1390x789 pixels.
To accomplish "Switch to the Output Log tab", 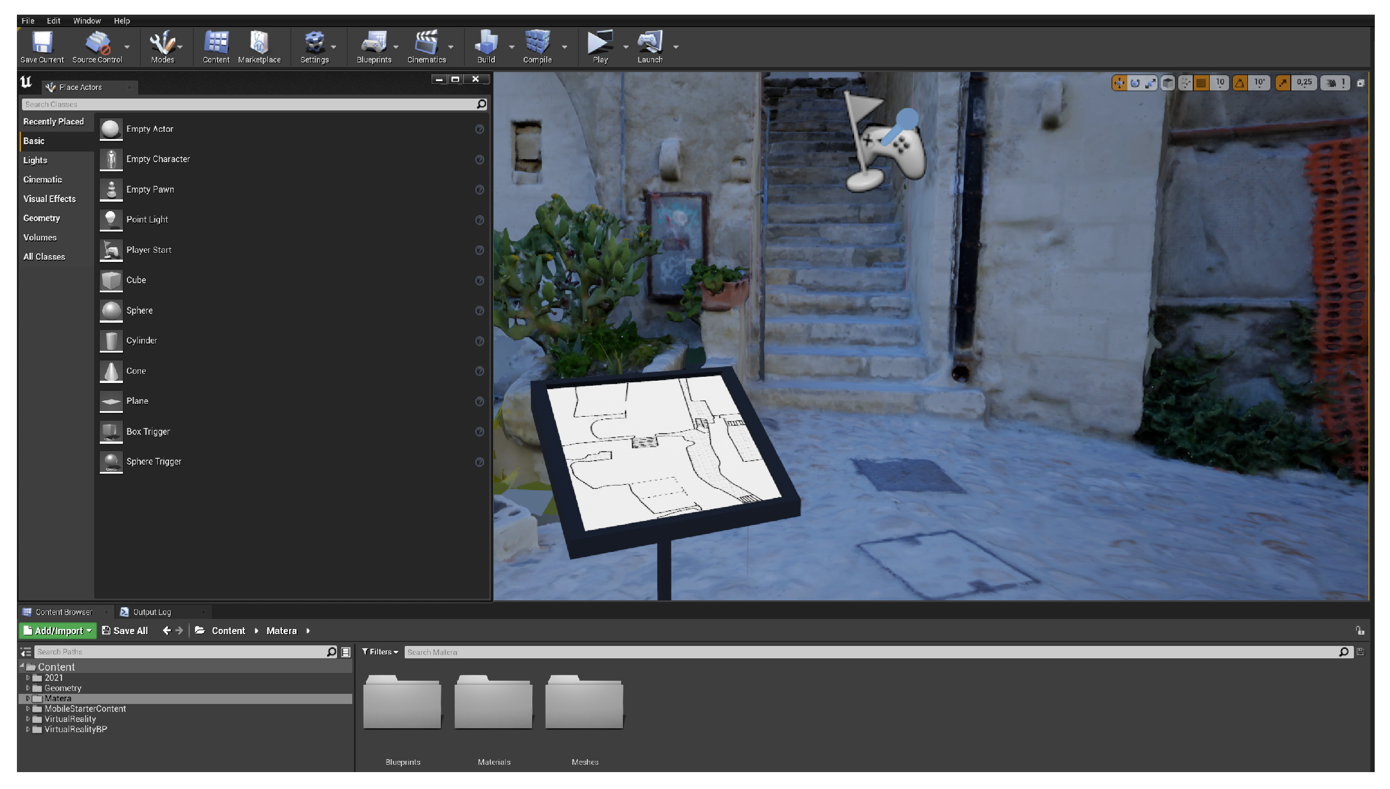I will point(151,612).
